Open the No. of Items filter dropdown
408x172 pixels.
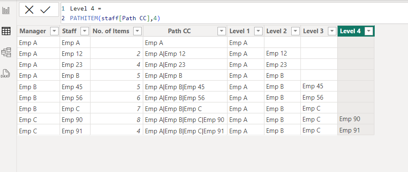coord(137,31)
